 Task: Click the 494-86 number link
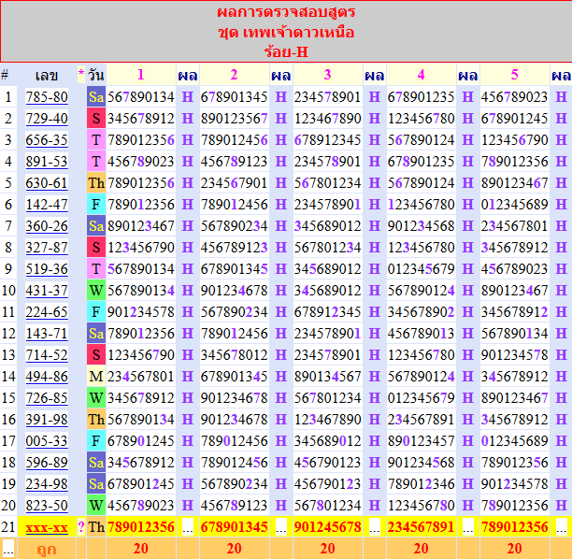[46, 377]
